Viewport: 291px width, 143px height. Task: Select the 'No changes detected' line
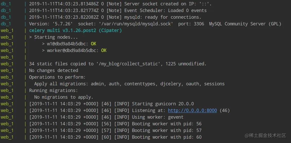[x=54, y=70]
